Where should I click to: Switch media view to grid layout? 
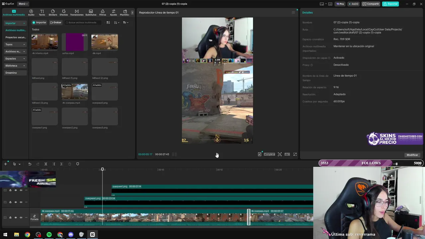108,23
